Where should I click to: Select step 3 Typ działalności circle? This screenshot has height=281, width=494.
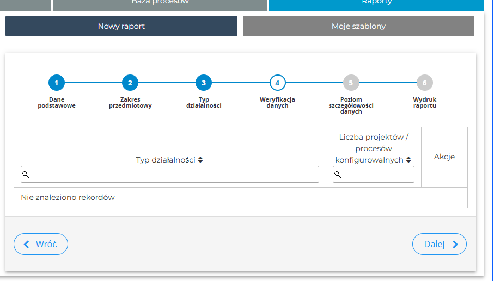point(204,83)
